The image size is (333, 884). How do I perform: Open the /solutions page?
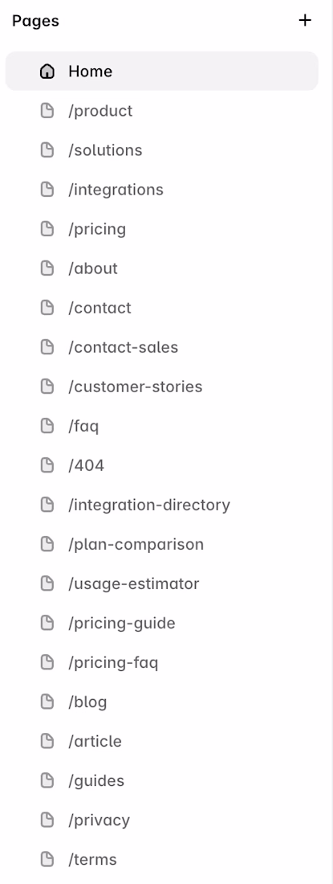point(162,150)
